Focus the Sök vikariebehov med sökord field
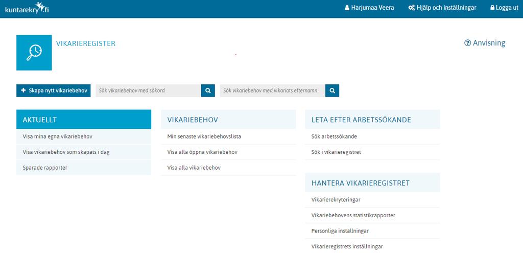This screenshot has height=253, width=523. coord(149,90)
